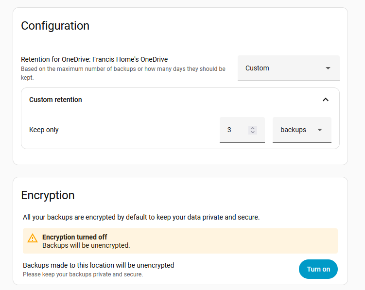Image resolution: width=365 pixels, height=290 pixels.
Task: Click the arrow icon beside Custom
Action: pyautogui.click(x=328, y=68)
